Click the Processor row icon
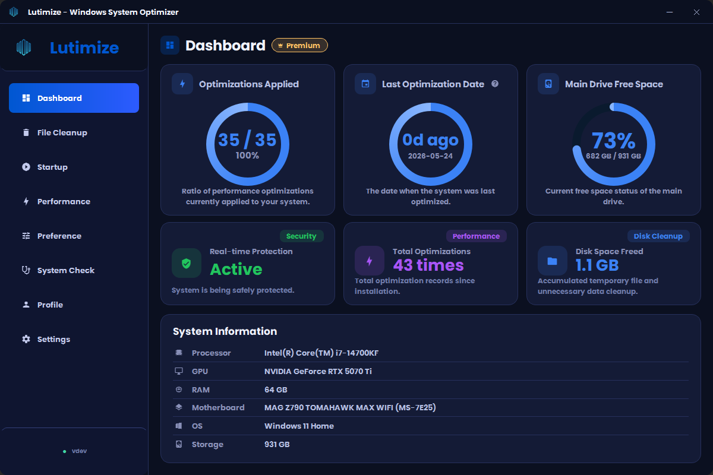713x475 pixels. coord(179,353)
